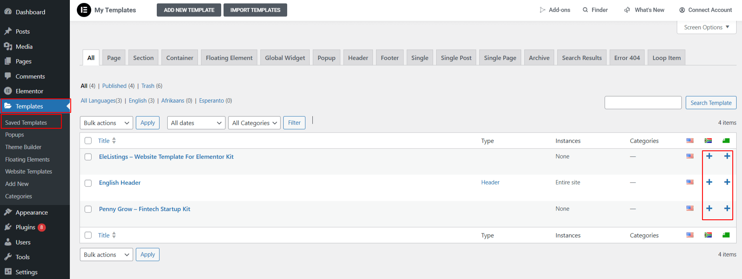Add Esperanto translation for Penny Grow kit
The width and height of the screenshot is (742, 279).
pyautogui.click(x=727, y=208)
